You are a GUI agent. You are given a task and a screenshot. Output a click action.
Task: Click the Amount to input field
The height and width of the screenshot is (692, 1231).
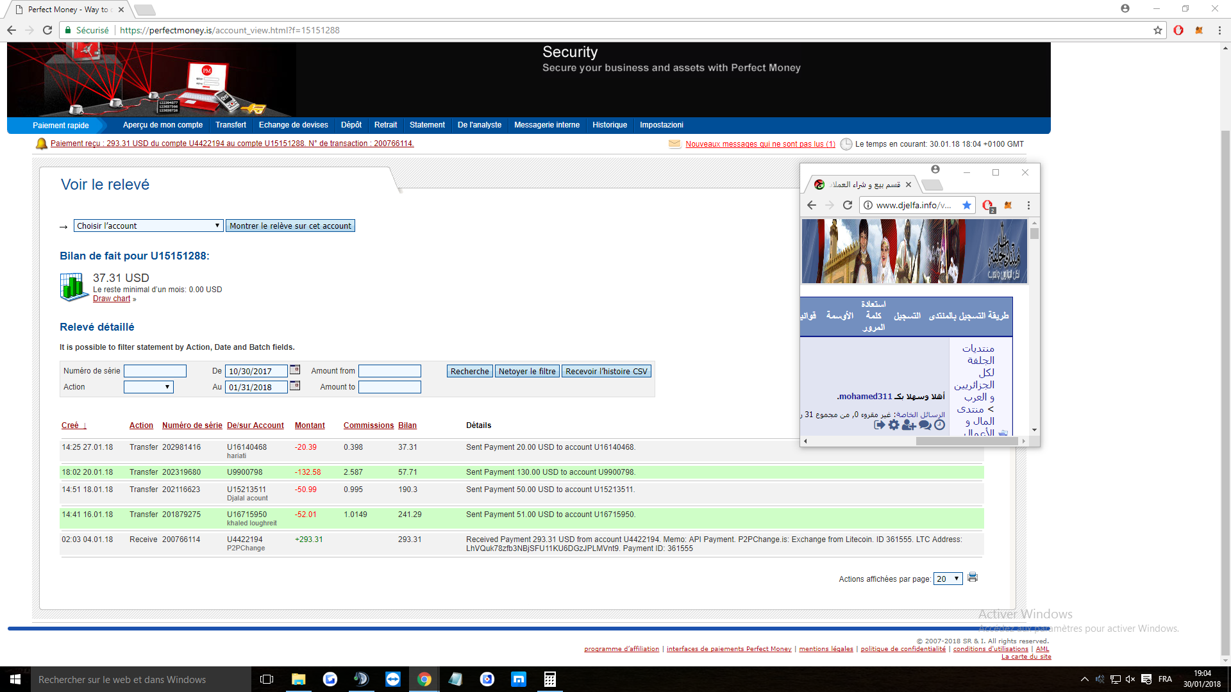[x=390, y=387]
